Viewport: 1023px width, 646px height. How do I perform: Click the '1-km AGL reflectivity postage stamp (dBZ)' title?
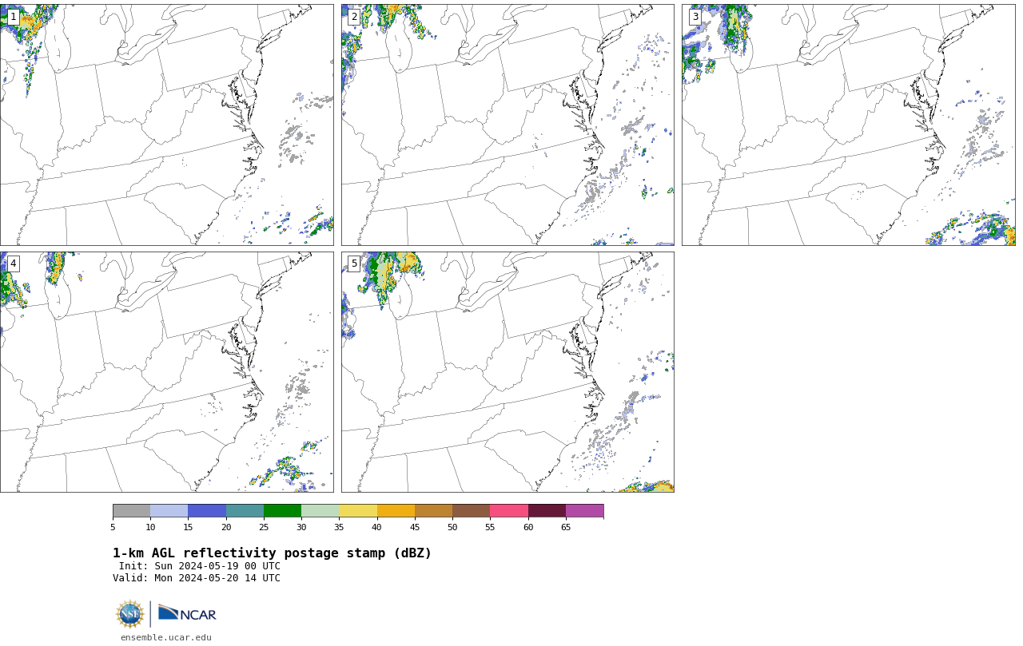point(272,553)
